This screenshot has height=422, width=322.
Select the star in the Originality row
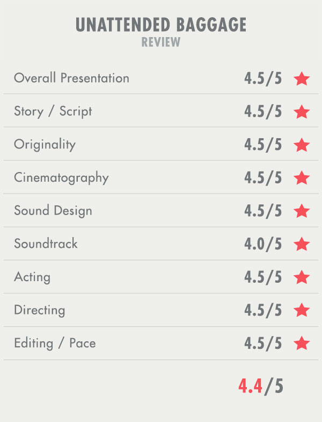pyautogui.click(x=302, y=145)
